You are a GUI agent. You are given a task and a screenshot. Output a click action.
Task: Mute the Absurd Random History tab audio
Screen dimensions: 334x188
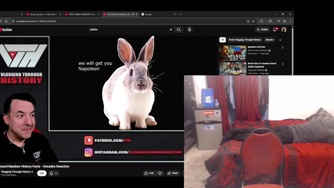coord(133,14)
